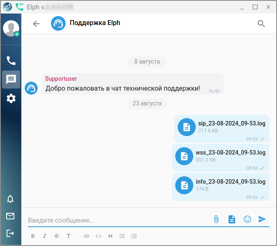This screenshot has height=246, width=277.
Task: Toggle strikethrough formatting
Action: (x=57, y=236)
